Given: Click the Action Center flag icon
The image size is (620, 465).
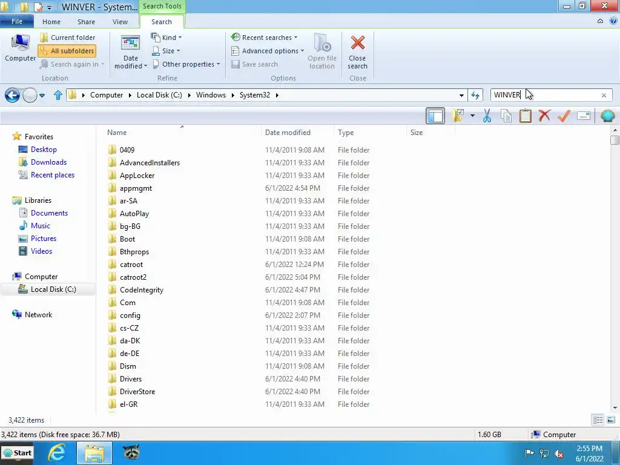Looking at the screenshot, I should (x=529, y=453).
